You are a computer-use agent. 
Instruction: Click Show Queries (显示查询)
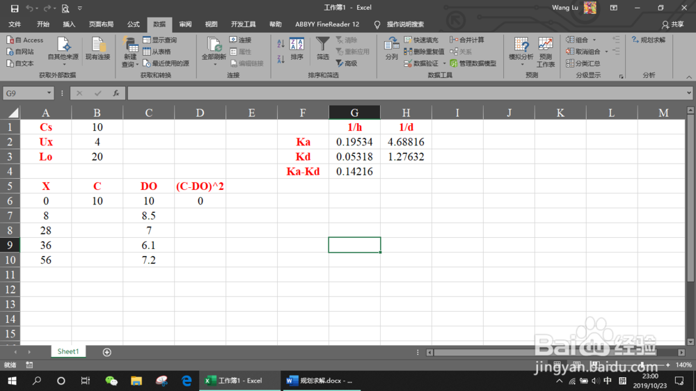(x=160, y=40)
